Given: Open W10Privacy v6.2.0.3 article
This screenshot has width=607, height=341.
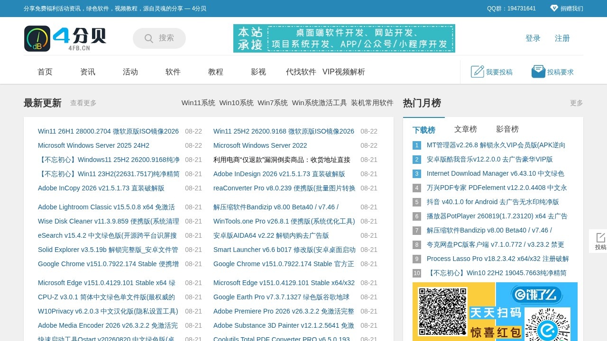Looking at the screenshot, I should (x=108, y=311).
